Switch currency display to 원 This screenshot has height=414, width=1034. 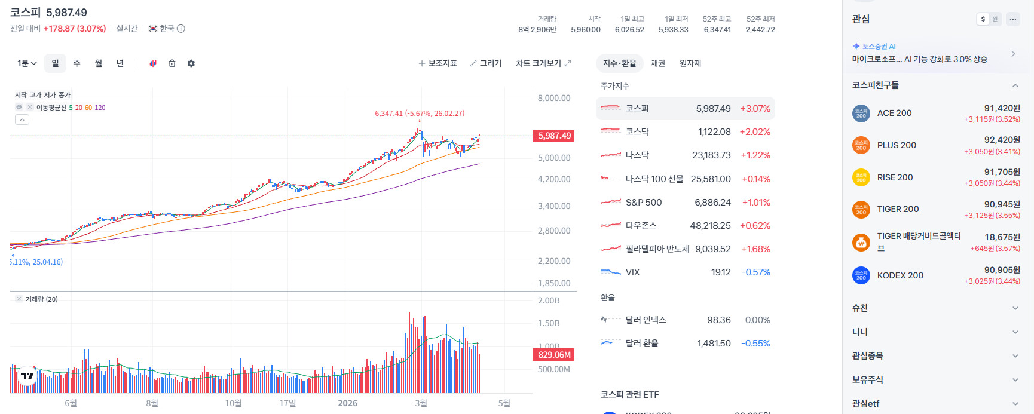tap(995, 19)
